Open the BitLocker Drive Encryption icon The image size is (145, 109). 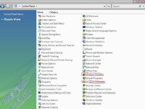tap(40, 85)
